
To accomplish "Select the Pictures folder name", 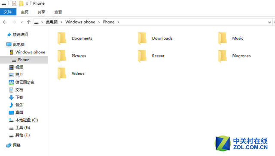I will pos(79,56).
